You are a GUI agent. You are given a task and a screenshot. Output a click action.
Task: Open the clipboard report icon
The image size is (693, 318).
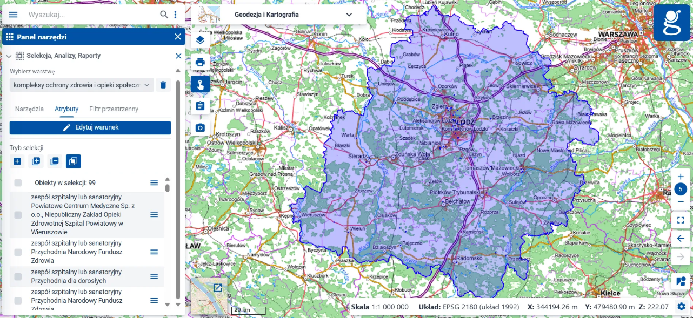(x=200, y=106)
